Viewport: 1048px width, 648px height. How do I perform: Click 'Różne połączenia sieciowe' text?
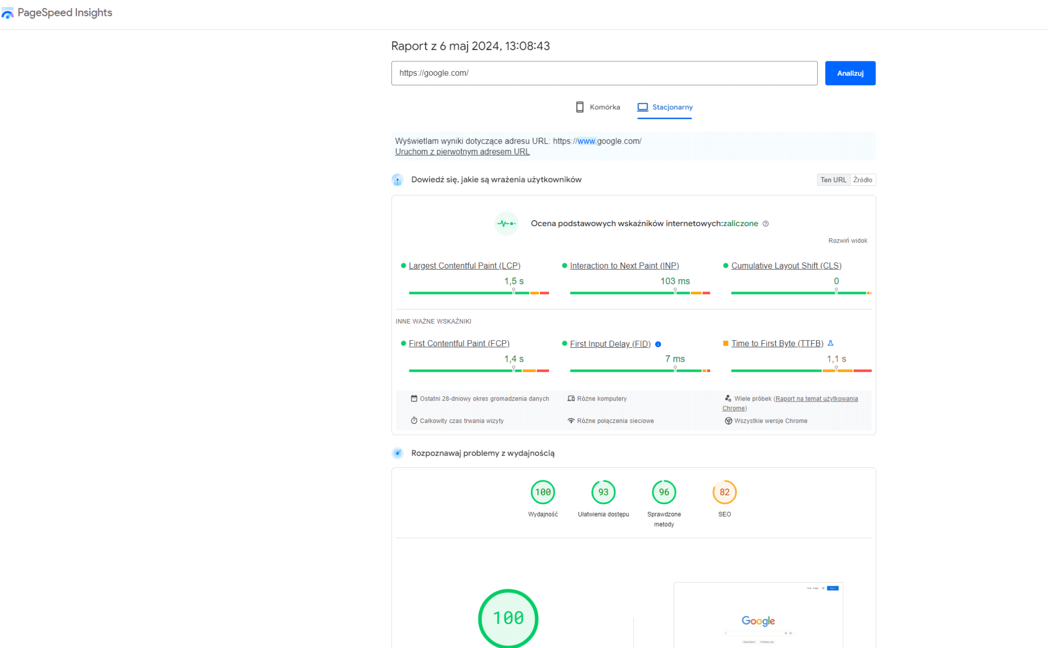pos(615,420)
